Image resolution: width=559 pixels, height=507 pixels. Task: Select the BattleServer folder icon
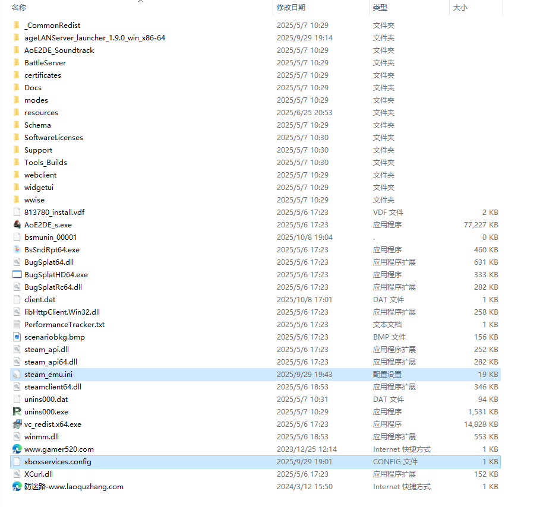click(17, 62)
